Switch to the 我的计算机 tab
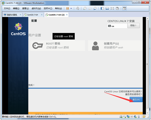The image size is (151, 120). tap(12, 15)
